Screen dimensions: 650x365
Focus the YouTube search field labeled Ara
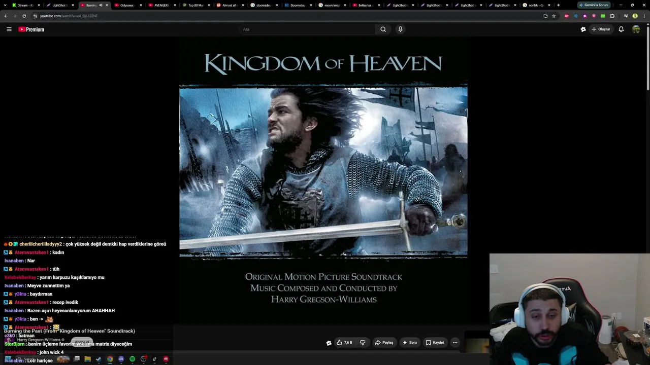pos(307,29)
